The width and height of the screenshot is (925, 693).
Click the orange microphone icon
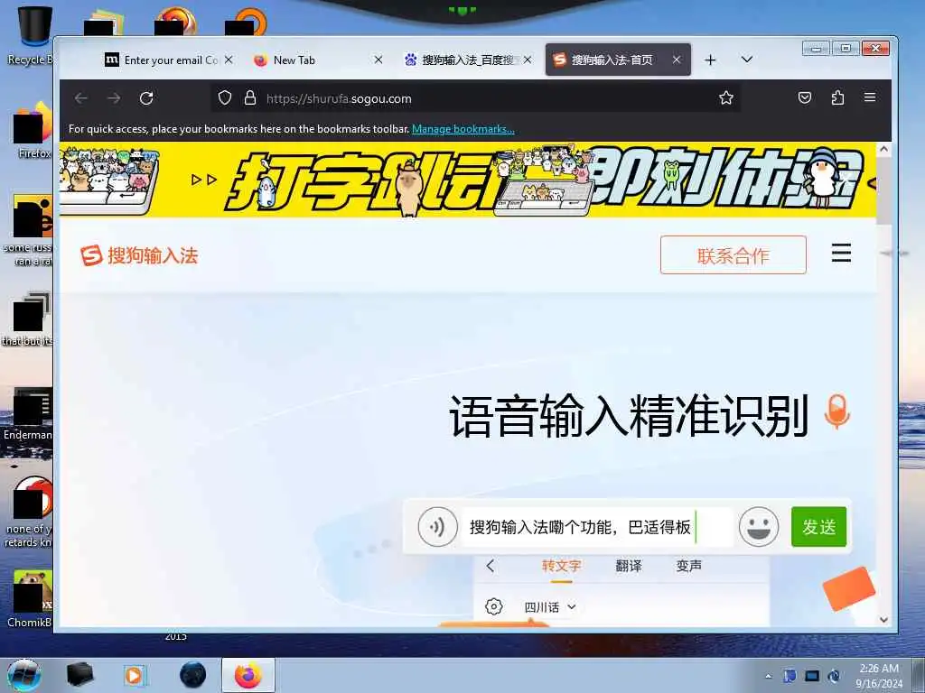837,411
